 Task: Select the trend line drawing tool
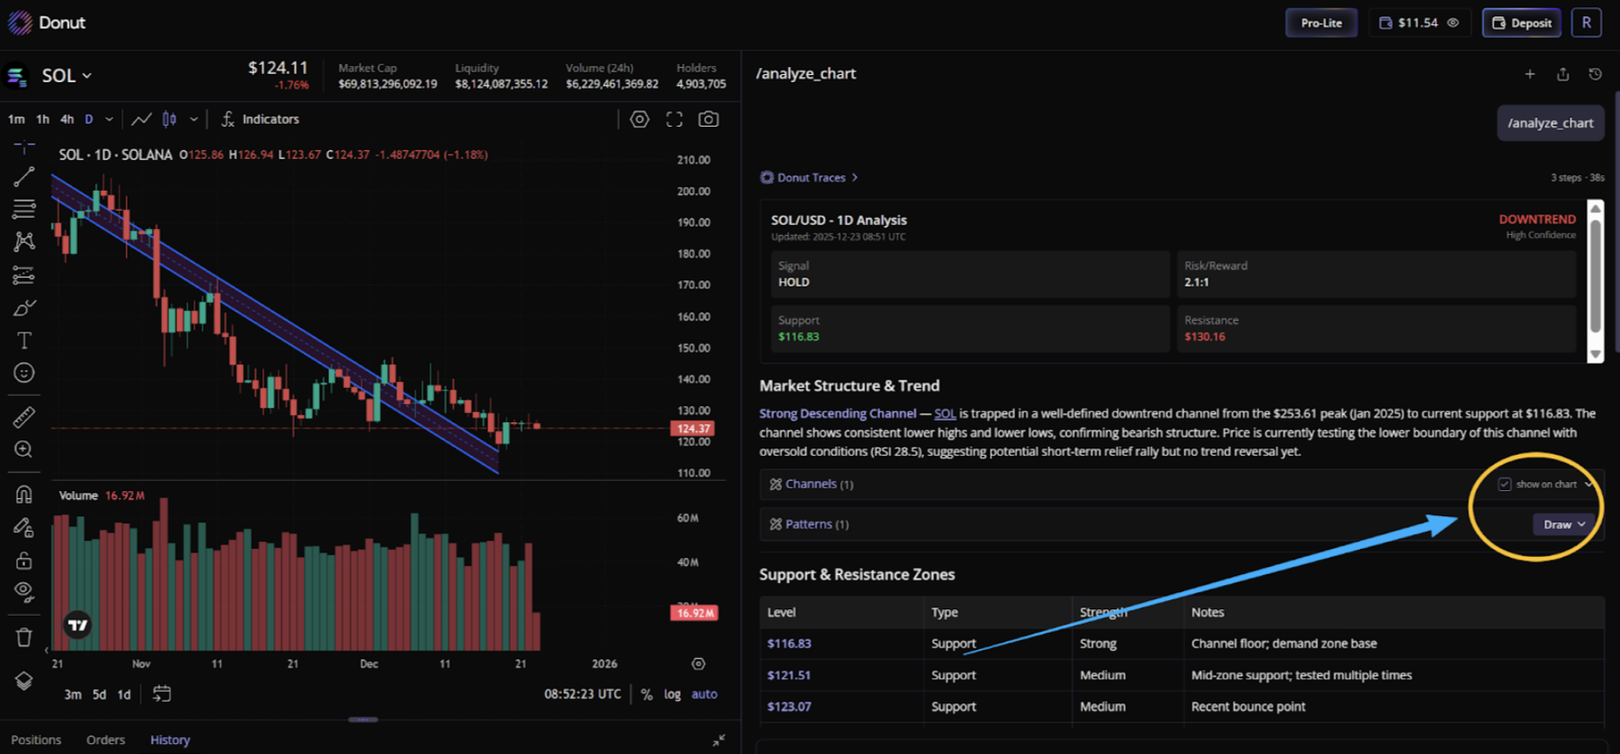tap(24, 177)
